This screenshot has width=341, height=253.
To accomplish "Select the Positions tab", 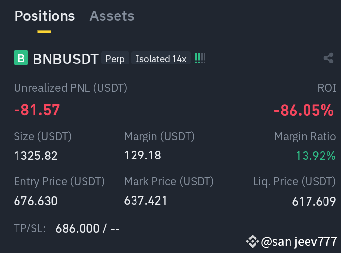I will tap(45, 16).
